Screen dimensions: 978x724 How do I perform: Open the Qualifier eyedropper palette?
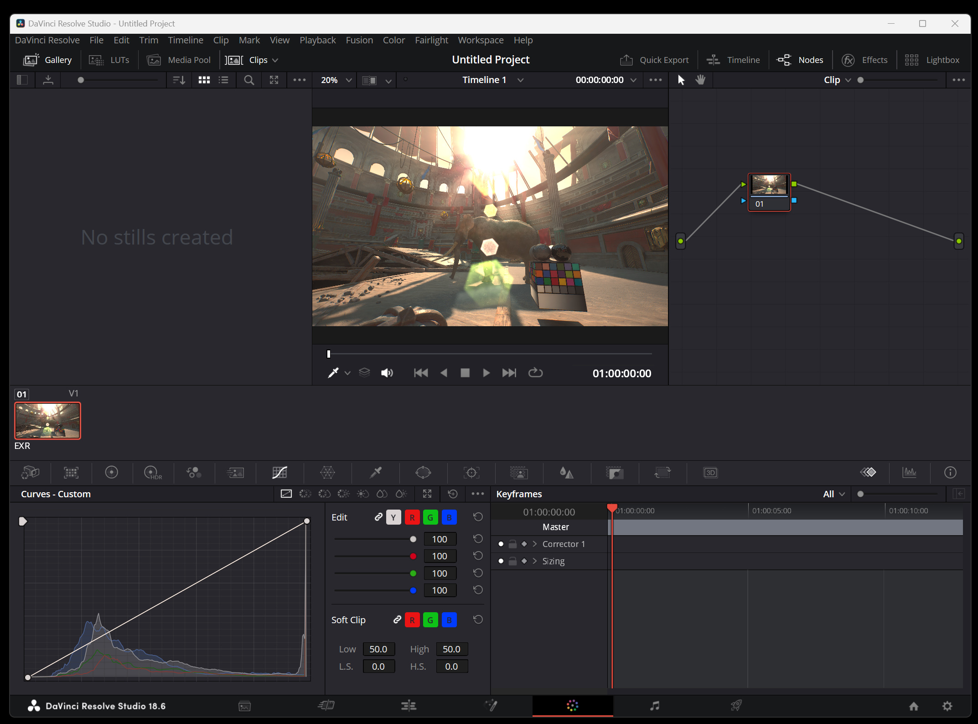click(x=376, y=473)
